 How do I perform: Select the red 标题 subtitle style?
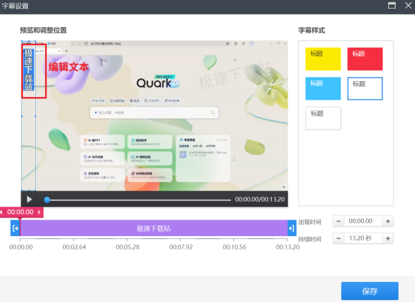[365, 59]
